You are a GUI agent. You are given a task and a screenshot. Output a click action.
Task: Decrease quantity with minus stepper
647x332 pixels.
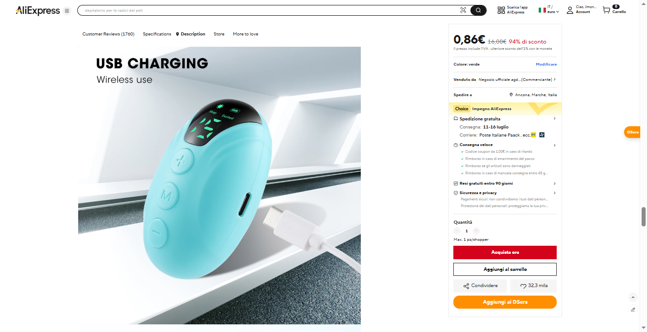pyautogui.click(x=457, y=231)
